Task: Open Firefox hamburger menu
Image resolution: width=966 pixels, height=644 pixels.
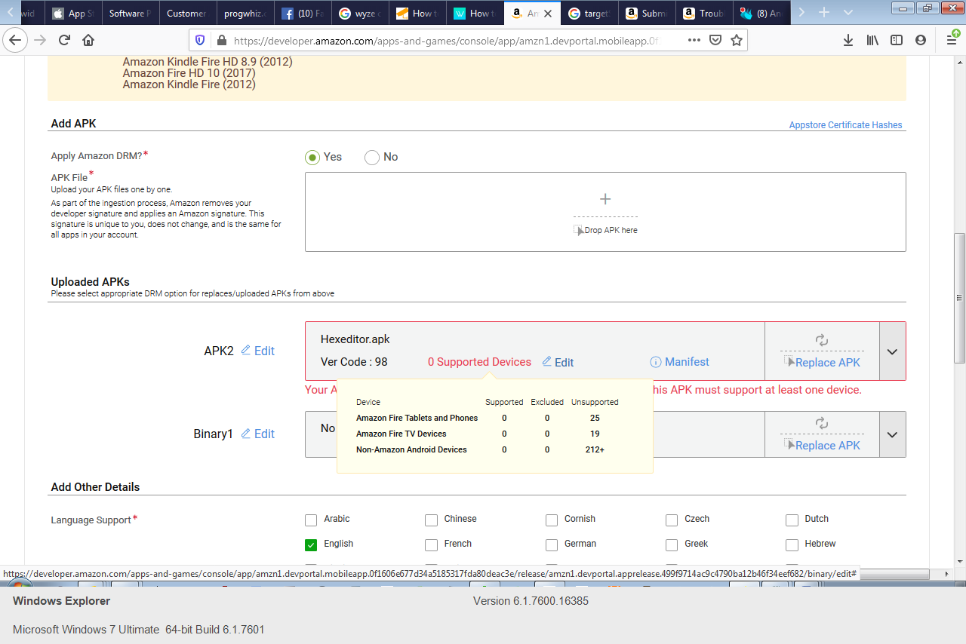Action: point(952,40)
